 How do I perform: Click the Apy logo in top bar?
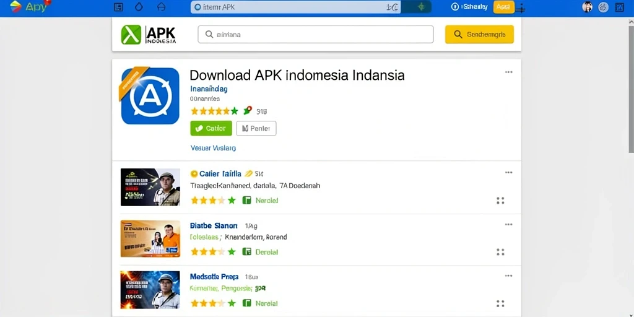pyautogui.click(x=29, y=6)
